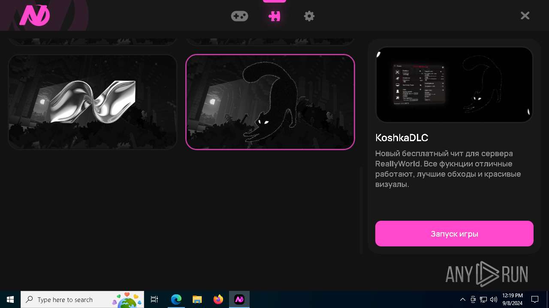Image resolution: width=549 pixels, height=308 pixels.
Task: Open Task View on the taskbar
Action: pos(154,299)
